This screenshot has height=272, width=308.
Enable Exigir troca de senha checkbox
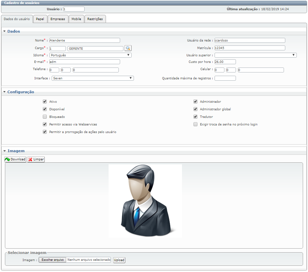pyautogui.click(x=195, y=124)
